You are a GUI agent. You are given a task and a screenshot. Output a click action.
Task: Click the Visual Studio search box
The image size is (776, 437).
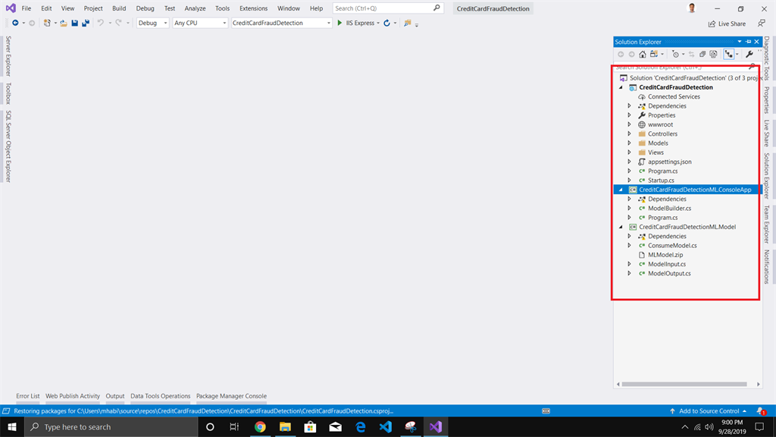(x=388, y=8)
